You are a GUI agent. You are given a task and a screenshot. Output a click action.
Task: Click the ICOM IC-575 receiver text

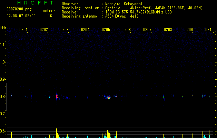pyautogui.click(x=138, y=12)
